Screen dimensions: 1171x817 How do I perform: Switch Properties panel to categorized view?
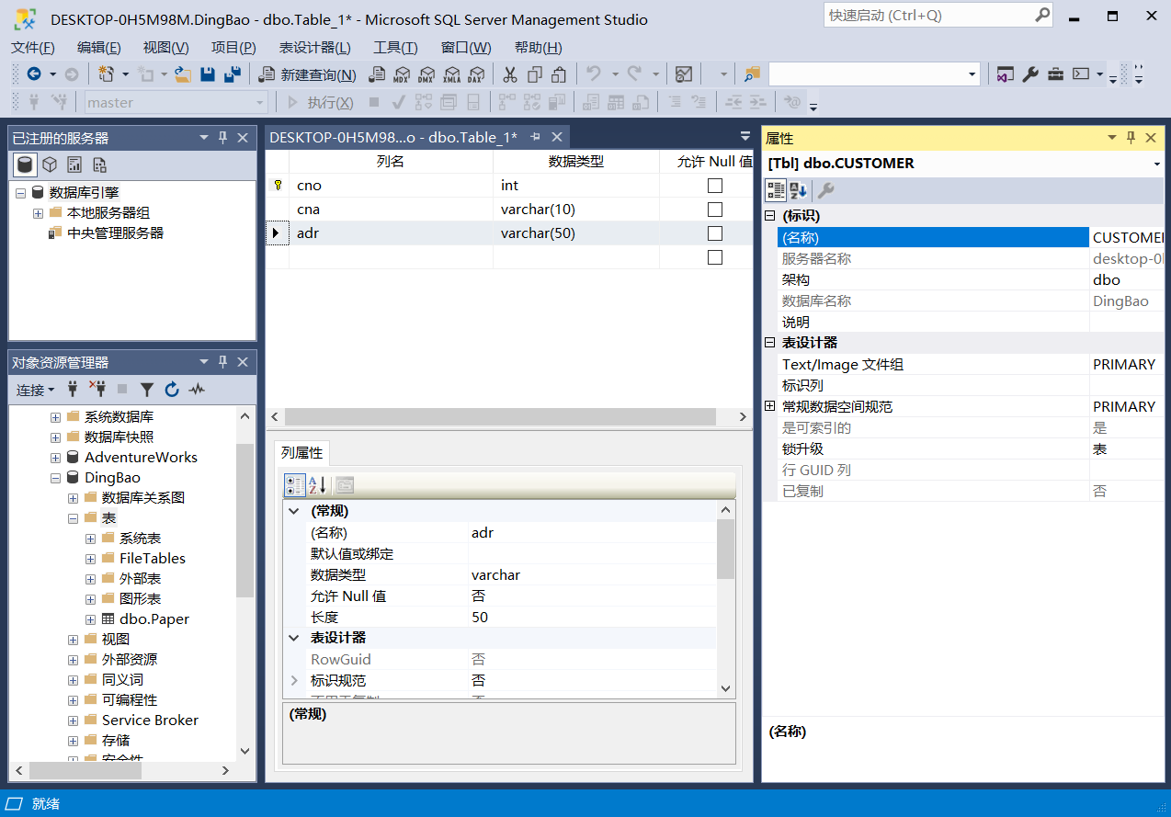(x=775, y=190)
